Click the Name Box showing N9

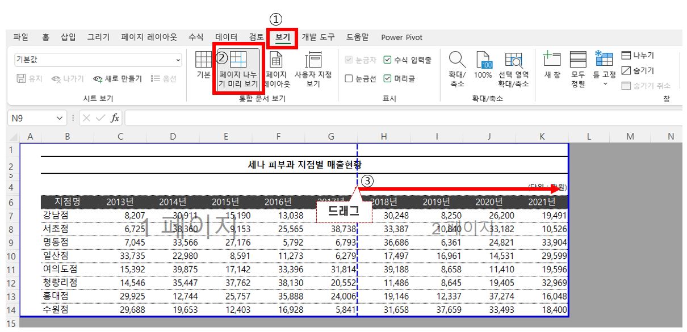(x=31, y=118)
